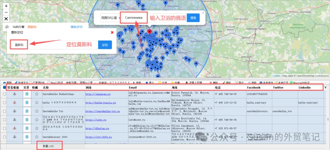Image resolution: width=330 pixels, height=150 pixels.
Task: Close the 重新定位 panel with red X
Action: [112, 32]
